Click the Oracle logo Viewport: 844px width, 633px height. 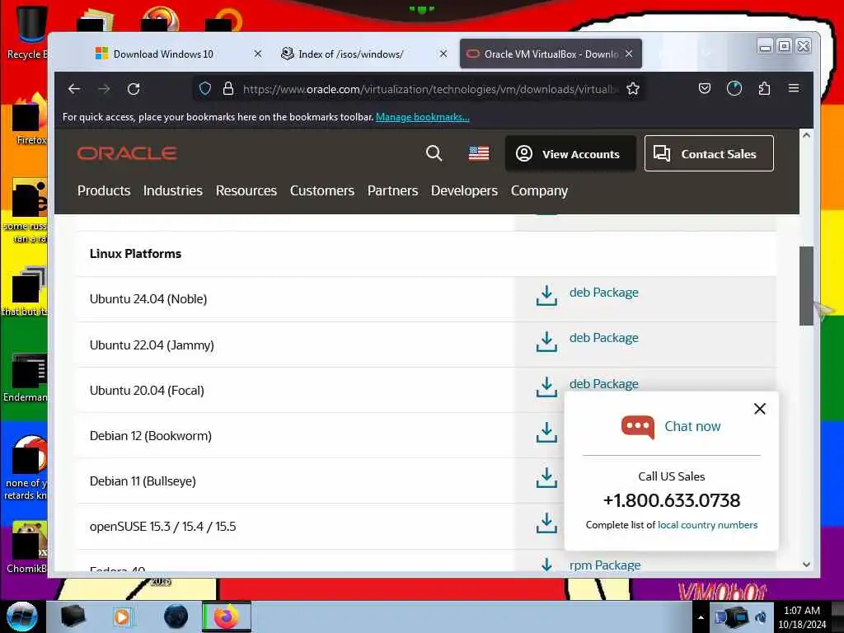(127, 153)
